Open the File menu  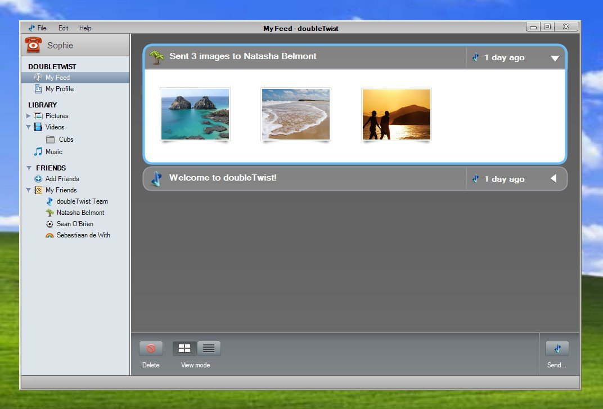pos(42,28)
